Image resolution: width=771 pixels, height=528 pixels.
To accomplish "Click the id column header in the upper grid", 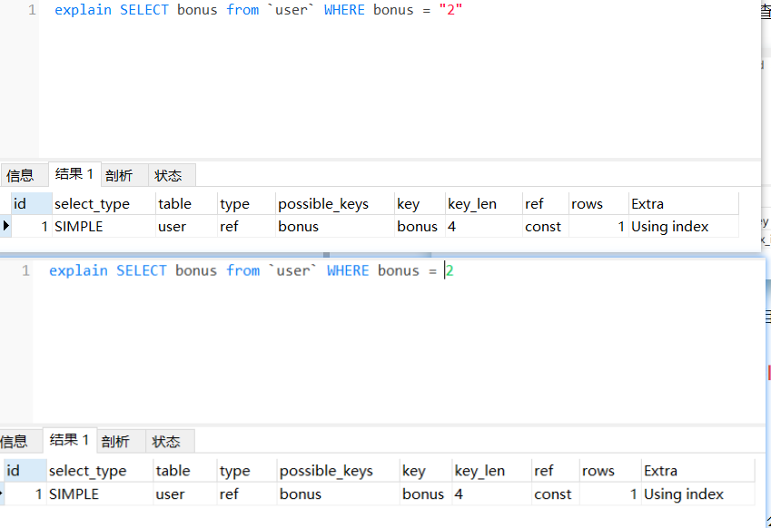I will (x=20, y=204).
